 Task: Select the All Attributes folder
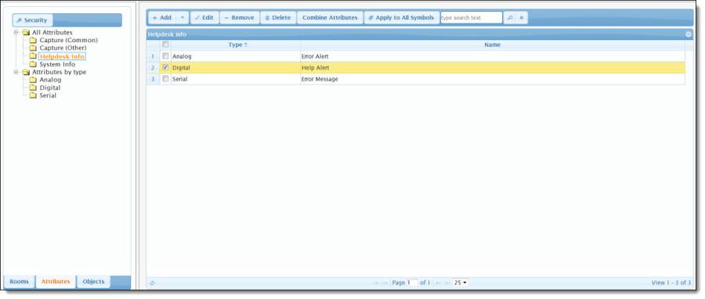52,32
